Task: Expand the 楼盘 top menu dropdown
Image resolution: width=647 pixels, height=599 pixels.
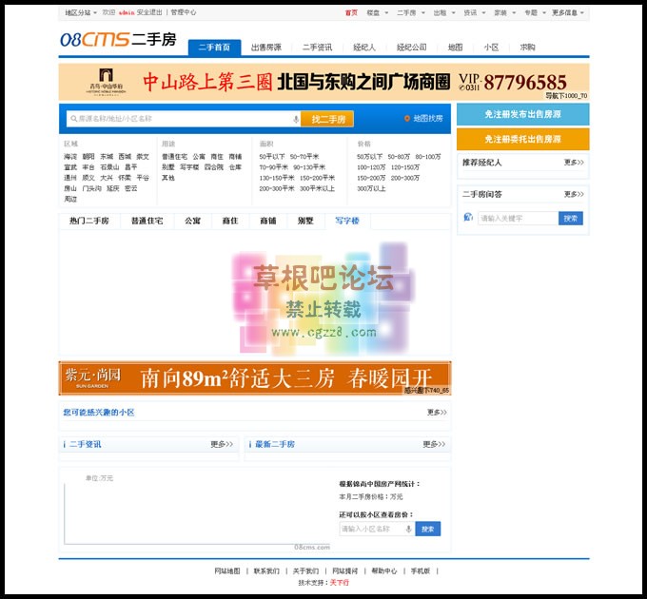Action: [x=378, y=12]
